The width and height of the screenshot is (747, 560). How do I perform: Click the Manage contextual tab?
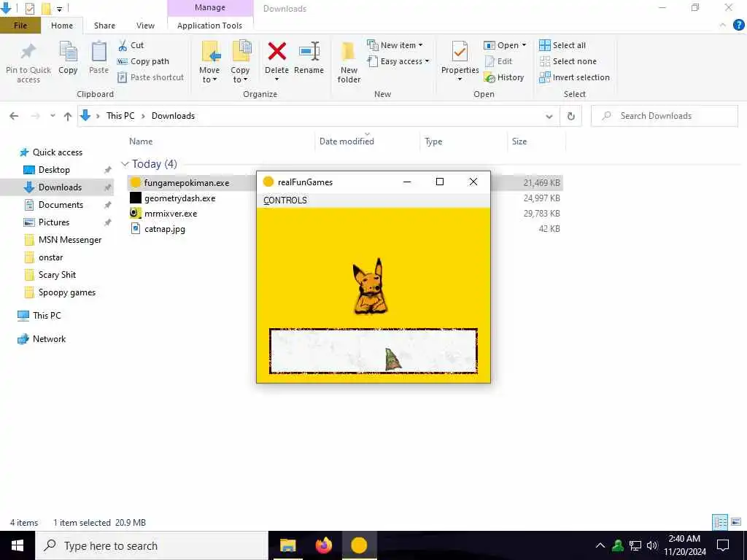(x=209, y=7)
